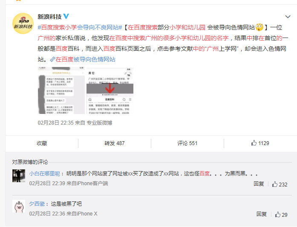Screen dimensions: 297x227
Task: Click 夕西窑's pig avatar image
Action: (18, 206)
